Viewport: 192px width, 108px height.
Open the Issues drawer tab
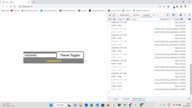pos(115,99)
